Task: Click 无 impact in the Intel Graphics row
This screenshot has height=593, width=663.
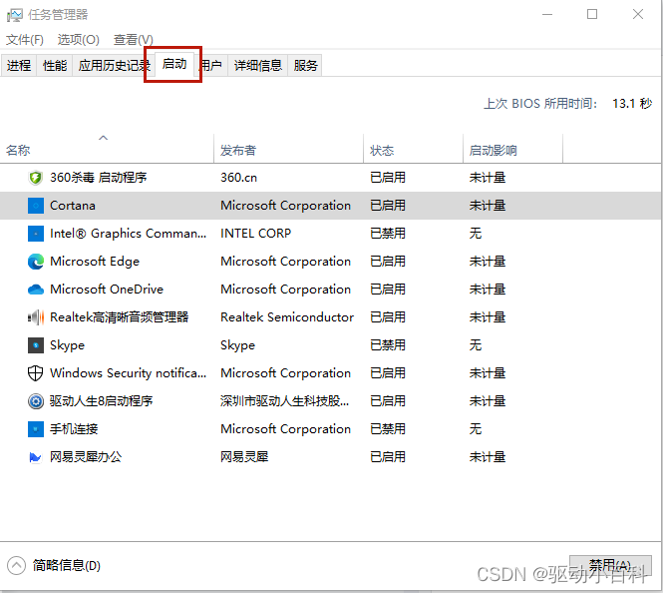Action: [x=476, y=234]
